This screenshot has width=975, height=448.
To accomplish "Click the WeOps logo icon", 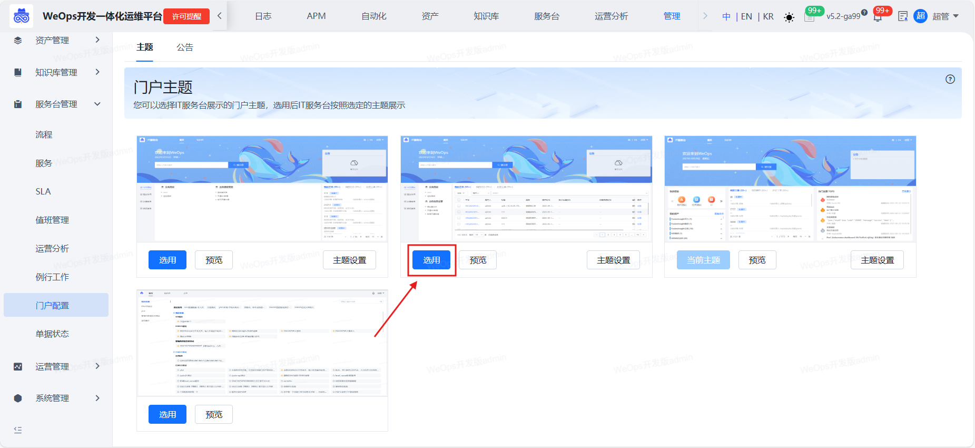I will point(21,16).
